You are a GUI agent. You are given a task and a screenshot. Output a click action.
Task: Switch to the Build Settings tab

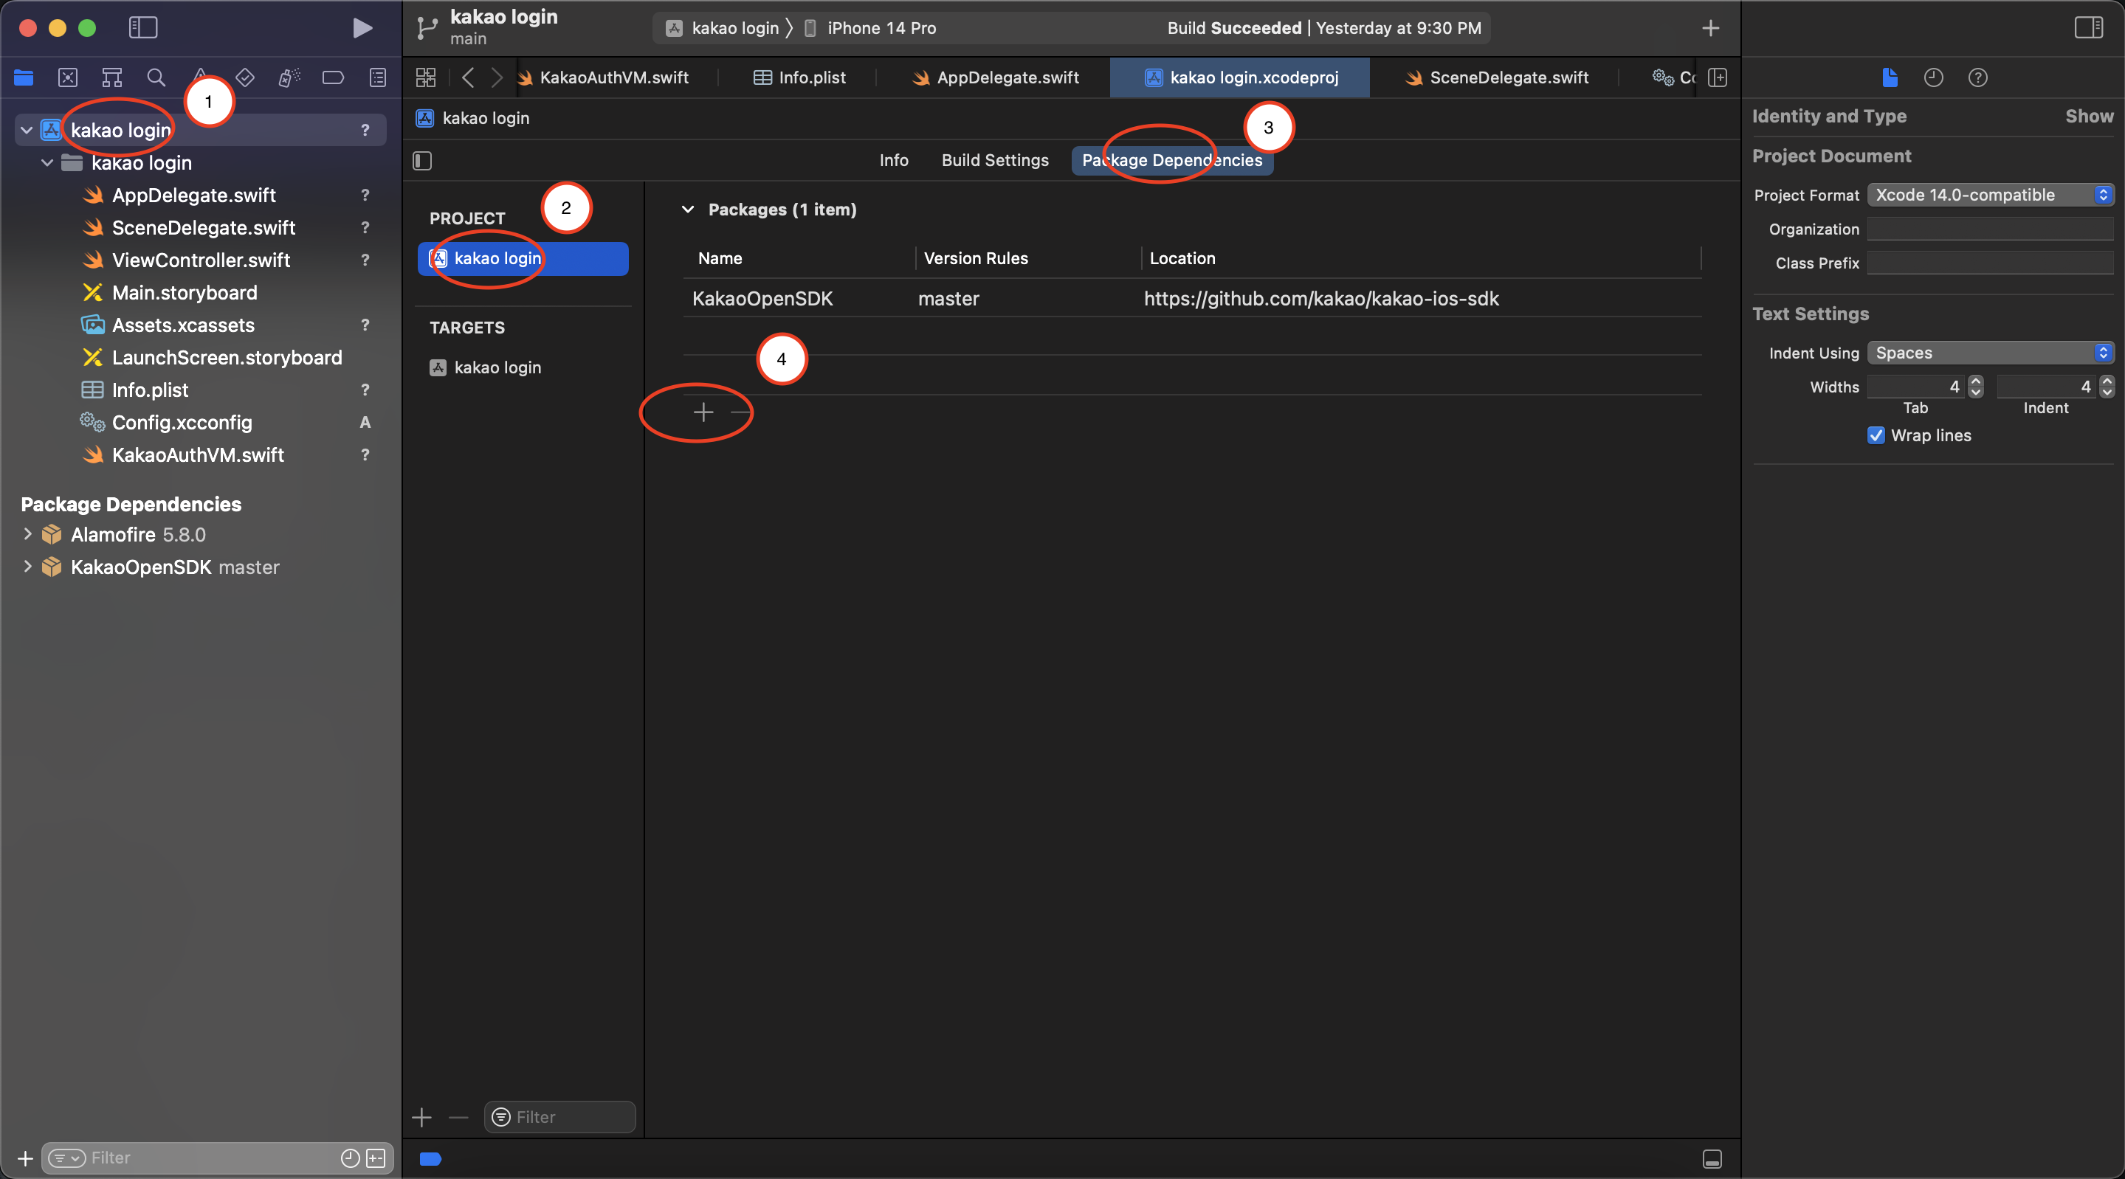995,160
